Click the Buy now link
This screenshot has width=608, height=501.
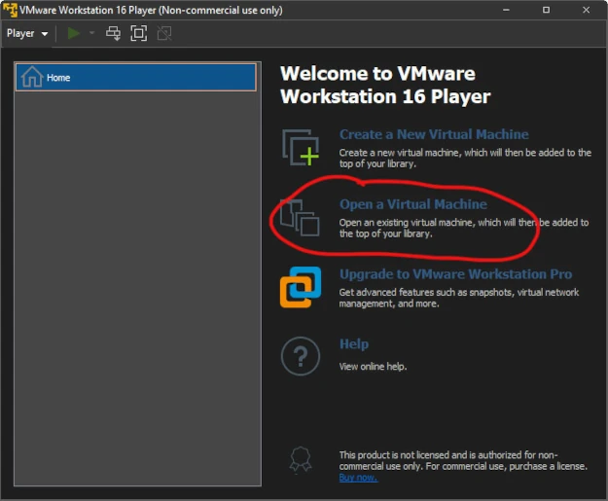click(359, 478)
